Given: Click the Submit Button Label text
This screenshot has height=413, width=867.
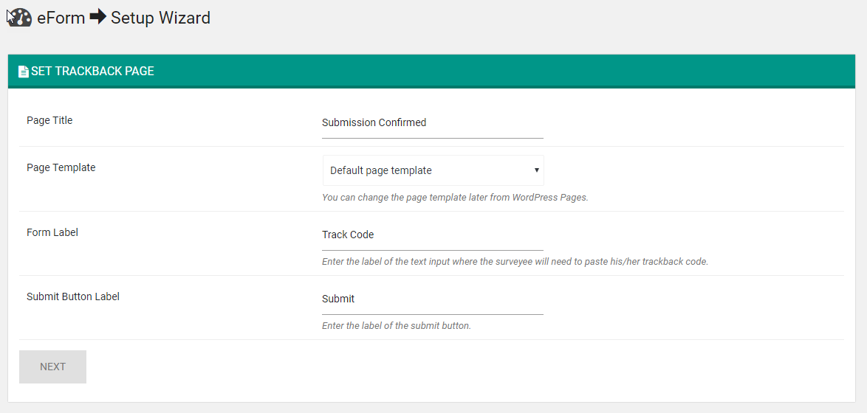Looking at the screenshot, I should tap(73, 296).
